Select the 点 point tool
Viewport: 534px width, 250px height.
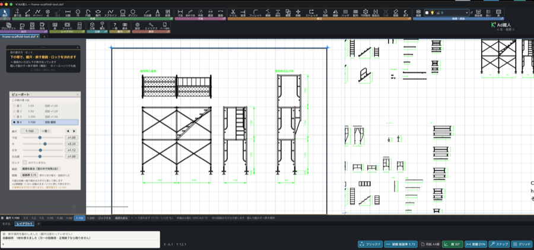(47, 12)
